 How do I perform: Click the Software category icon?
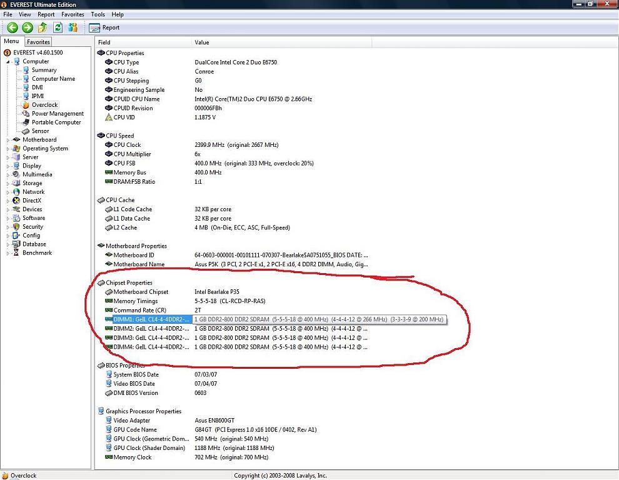click(x=16, y=218)
